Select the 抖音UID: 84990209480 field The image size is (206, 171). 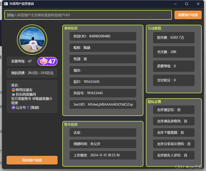103,36
